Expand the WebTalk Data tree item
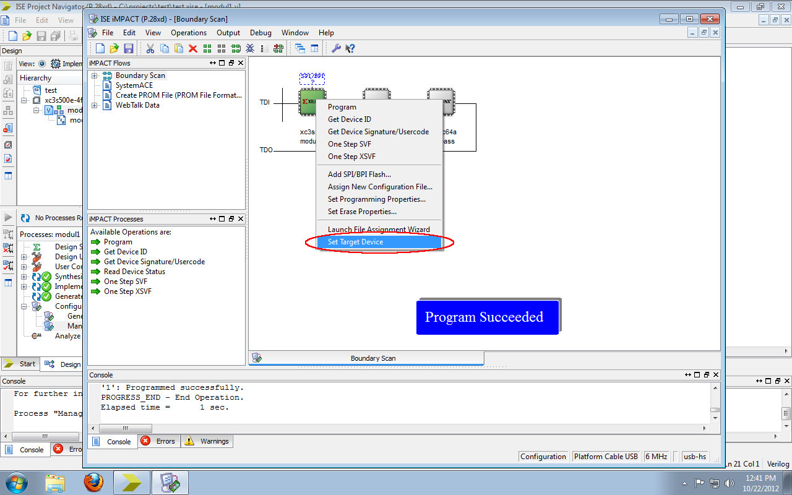Viewport: 792px width, 495px height. point(94,105)
